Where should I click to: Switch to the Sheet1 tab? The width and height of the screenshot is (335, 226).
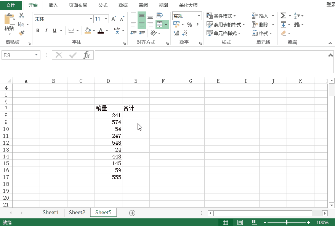[50, 213]
